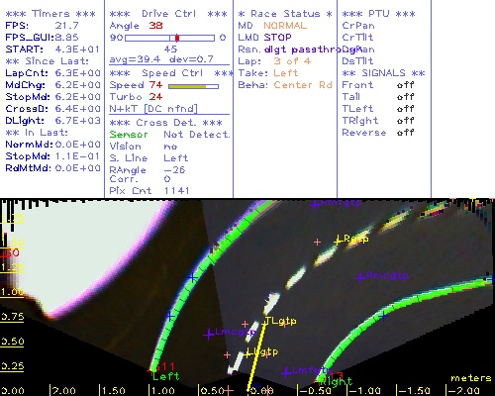The image size is (495, 396).
Task: Click the NORMAL mode status text
Action: coord(285,26)
